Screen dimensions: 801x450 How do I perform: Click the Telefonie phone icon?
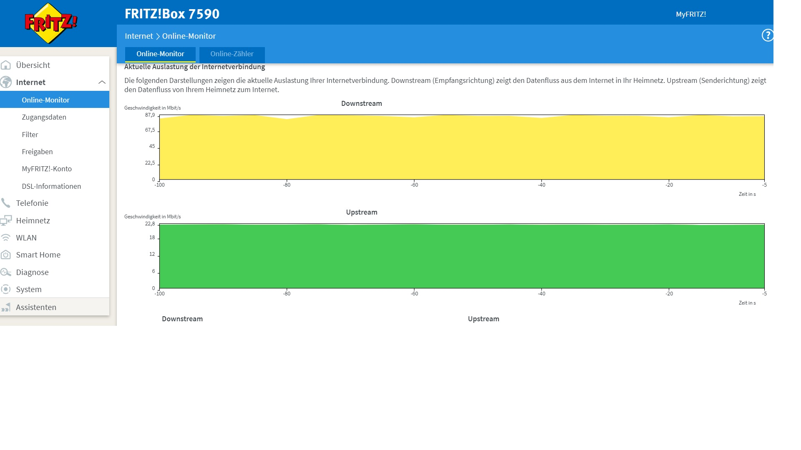pos(6,203)
